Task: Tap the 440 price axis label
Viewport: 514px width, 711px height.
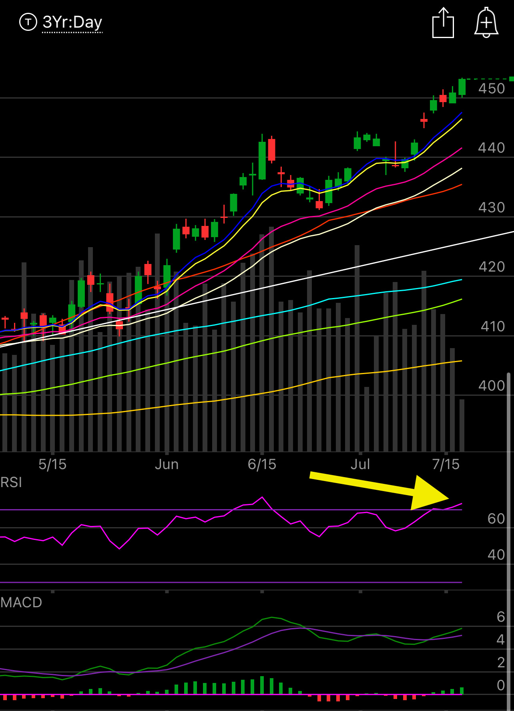Action: (x=492, y=148)
